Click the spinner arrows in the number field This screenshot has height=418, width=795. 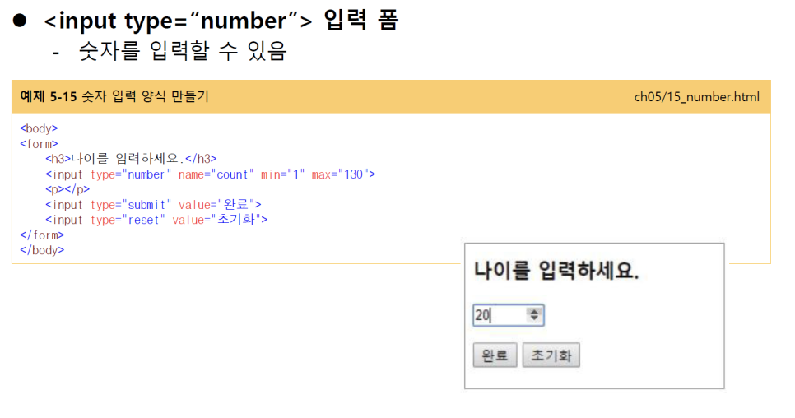[x=534, y=314]
